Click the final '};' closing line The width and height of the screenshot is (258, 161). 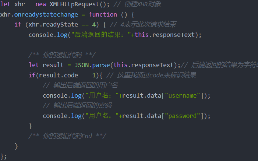coord(3,156)
